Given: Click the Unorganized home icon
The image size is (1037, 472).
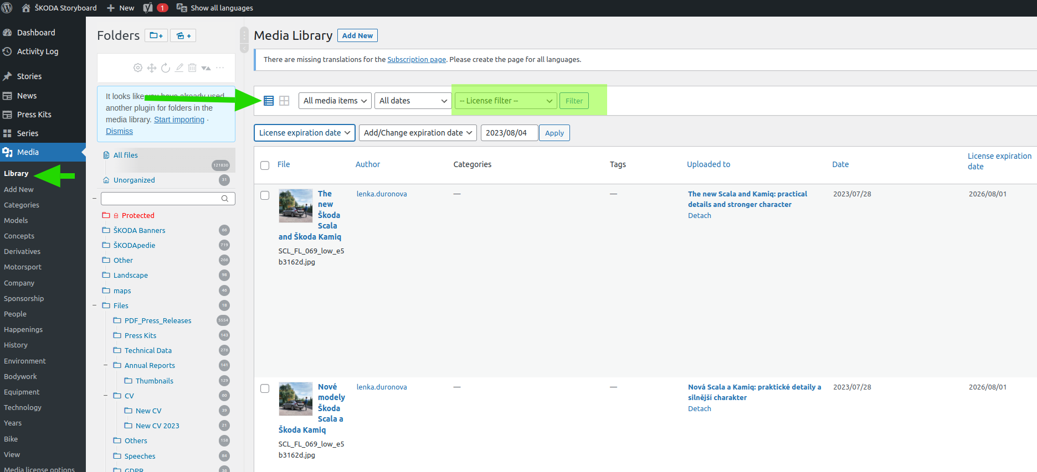Looking at the screenshot, I should [106, 180].
